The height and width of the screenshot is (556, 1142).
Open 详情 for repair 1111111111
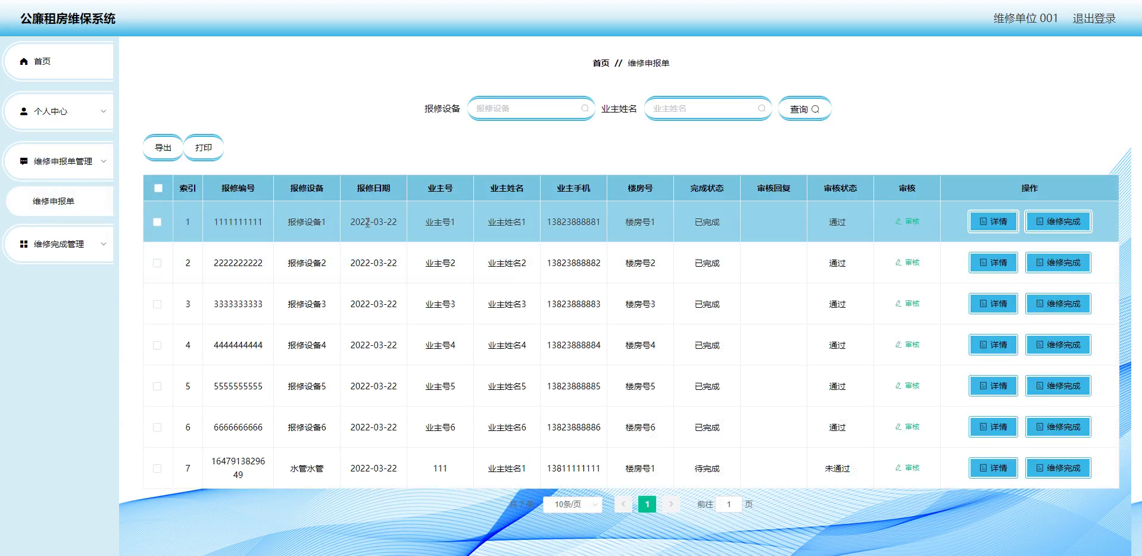point(993,221)
